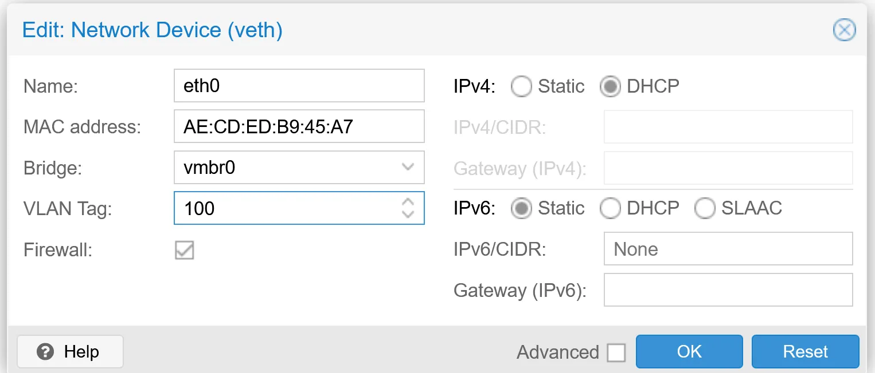Image resolution: width=875 pixels, height=373 pixels.
Task: Confirm changes with the OK button
Action: tap(689, 351)
